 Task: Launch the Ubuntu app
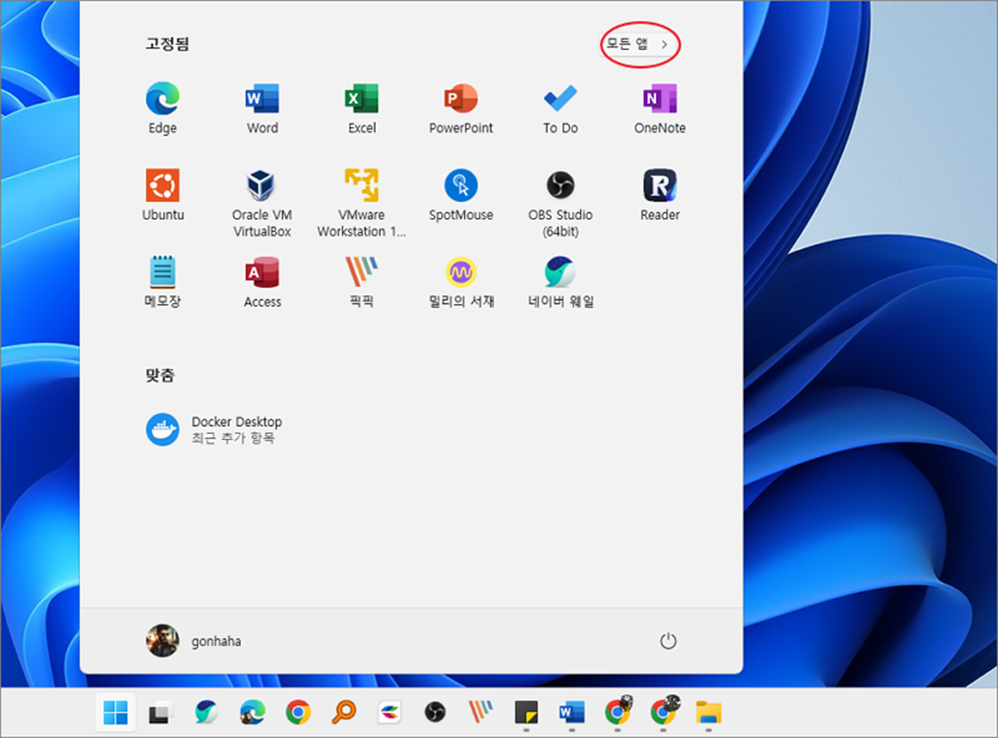163,195
